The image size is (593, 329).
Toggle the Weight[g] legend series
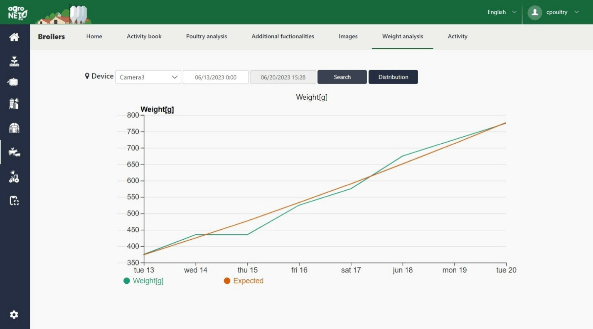[x=144, y=281]
